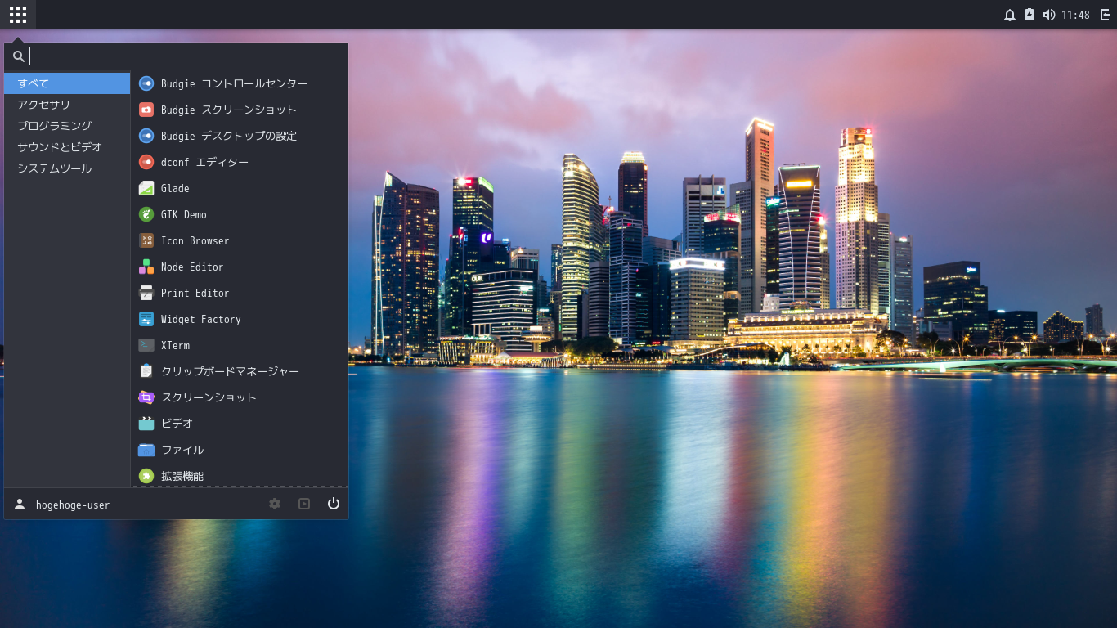
Task: Click the session logout icon in panel
Action: (1105, 15)
